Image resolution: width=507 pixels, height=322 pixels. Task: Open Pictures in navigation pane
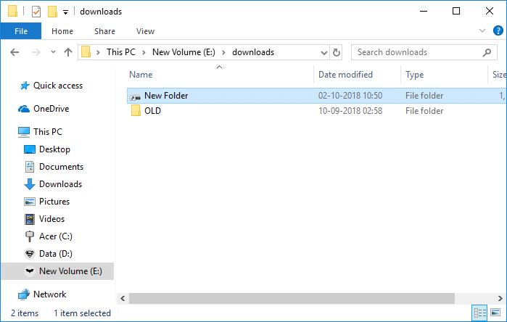[54, 202]
